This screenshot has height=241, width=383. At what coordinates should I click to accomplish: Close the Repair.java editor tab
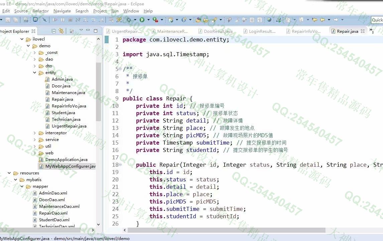(x=363, y=31)
